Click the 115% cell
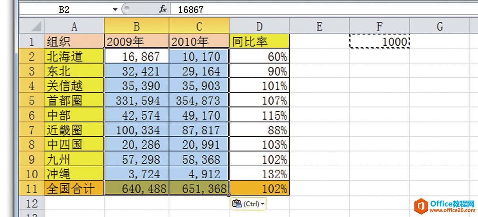 tap(260, 115)
